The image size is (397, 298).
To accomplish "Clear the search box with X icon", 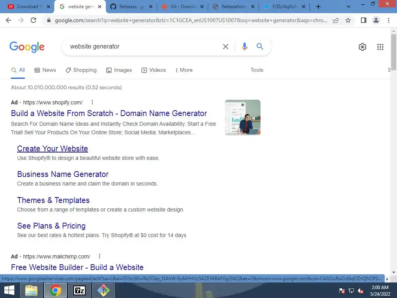I will 225,47.
